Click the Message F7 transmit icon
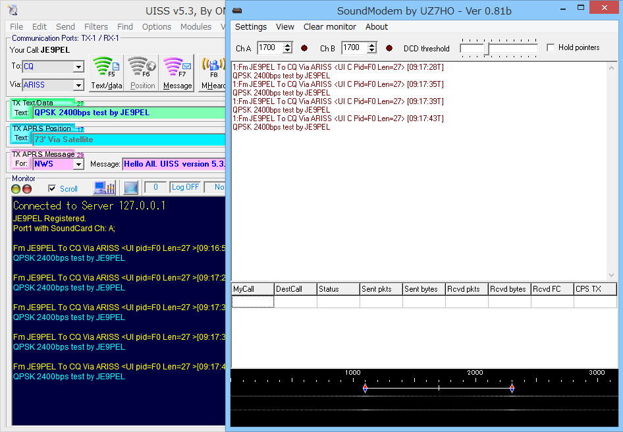This screenshot has width=623, height=432. point(177,73)
